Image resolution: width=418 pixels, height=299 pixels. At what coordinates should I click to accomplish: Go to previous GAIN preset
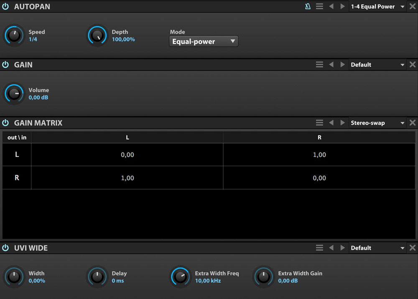click(x=331, y=64)
